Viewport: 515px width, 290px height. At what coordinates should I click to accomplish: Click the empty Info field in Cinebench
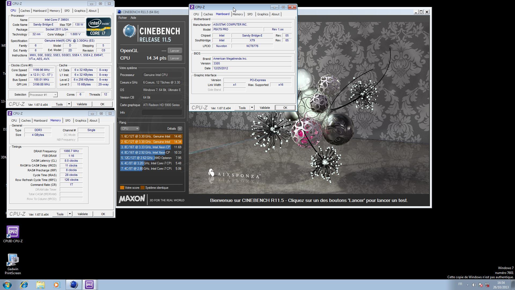pyautogui.click(x=162, y=113)
